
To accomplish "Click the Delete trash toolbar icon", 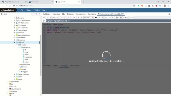I will [69, 18].
